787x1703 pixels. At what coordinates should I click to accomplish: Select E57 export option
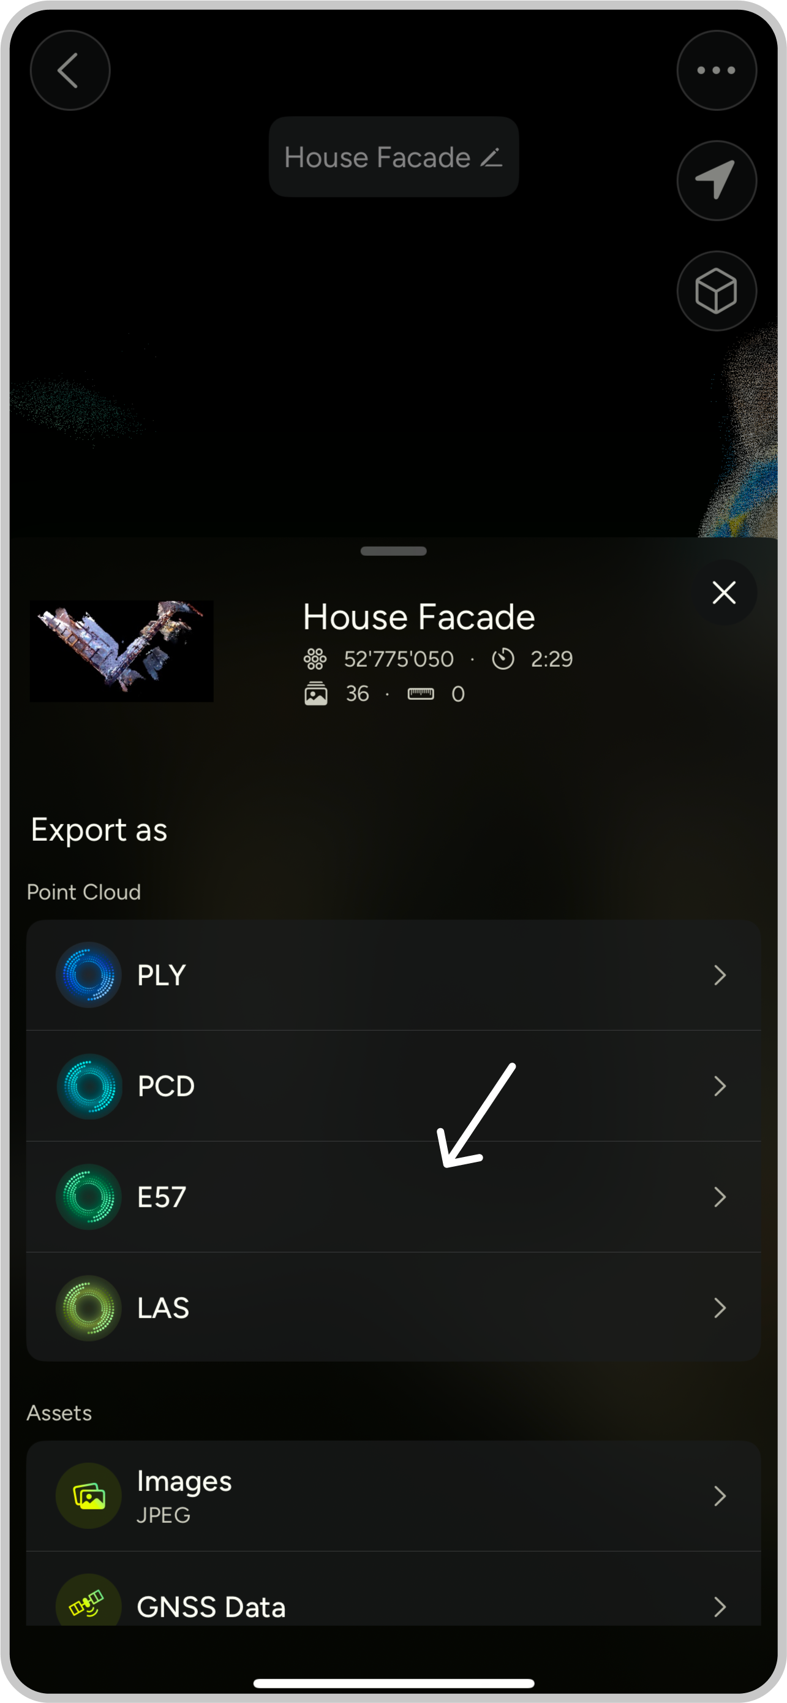(394, 1197)
